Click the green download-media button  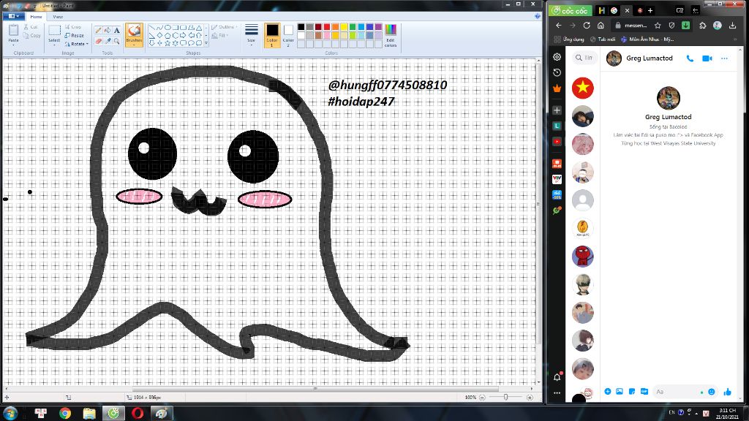click(686, 26)
